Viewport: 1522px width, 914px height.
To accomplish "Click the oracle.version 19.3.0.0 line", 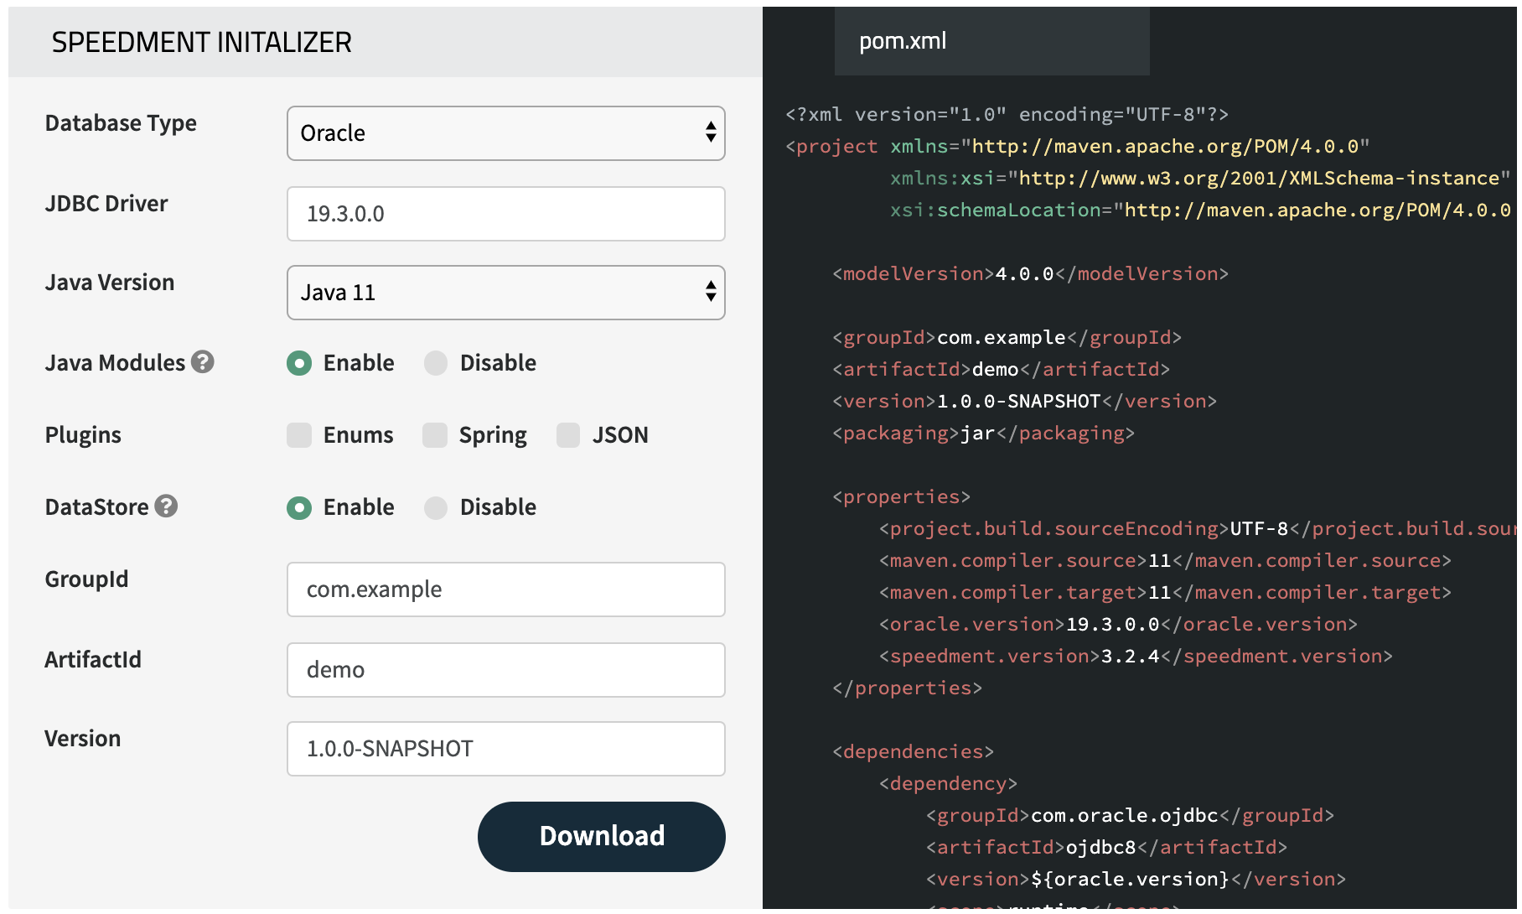I will (1118, 625).
